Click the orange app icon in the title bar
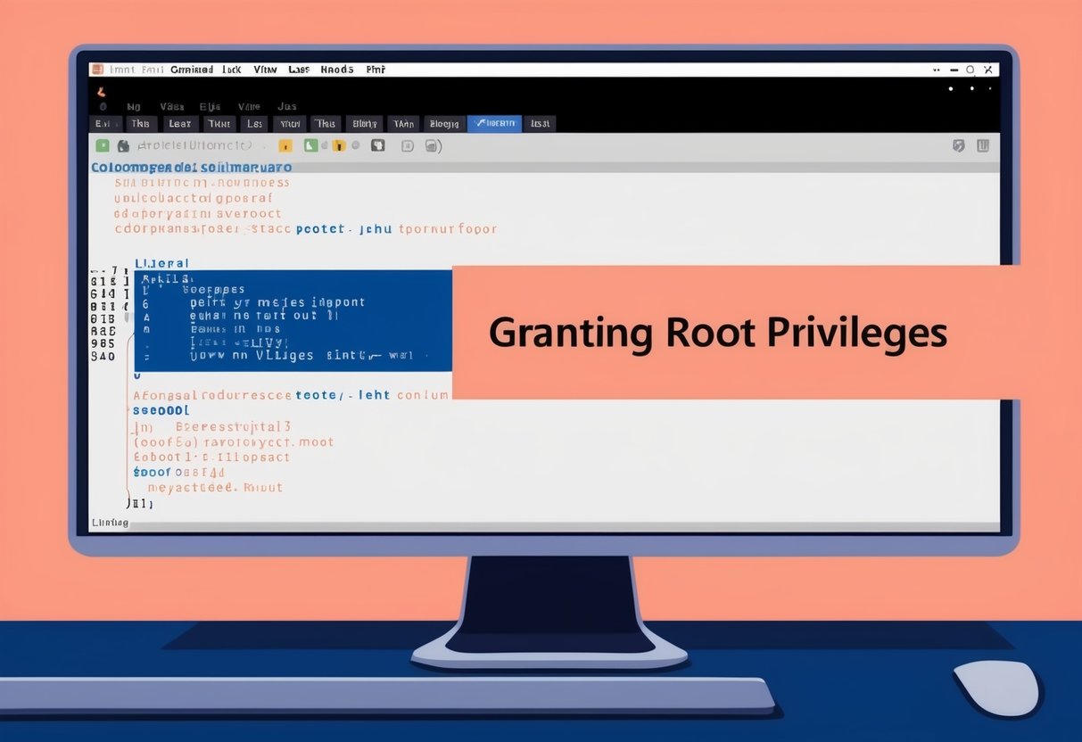Screen dimensions: 1082x742 tap(97, 69)
